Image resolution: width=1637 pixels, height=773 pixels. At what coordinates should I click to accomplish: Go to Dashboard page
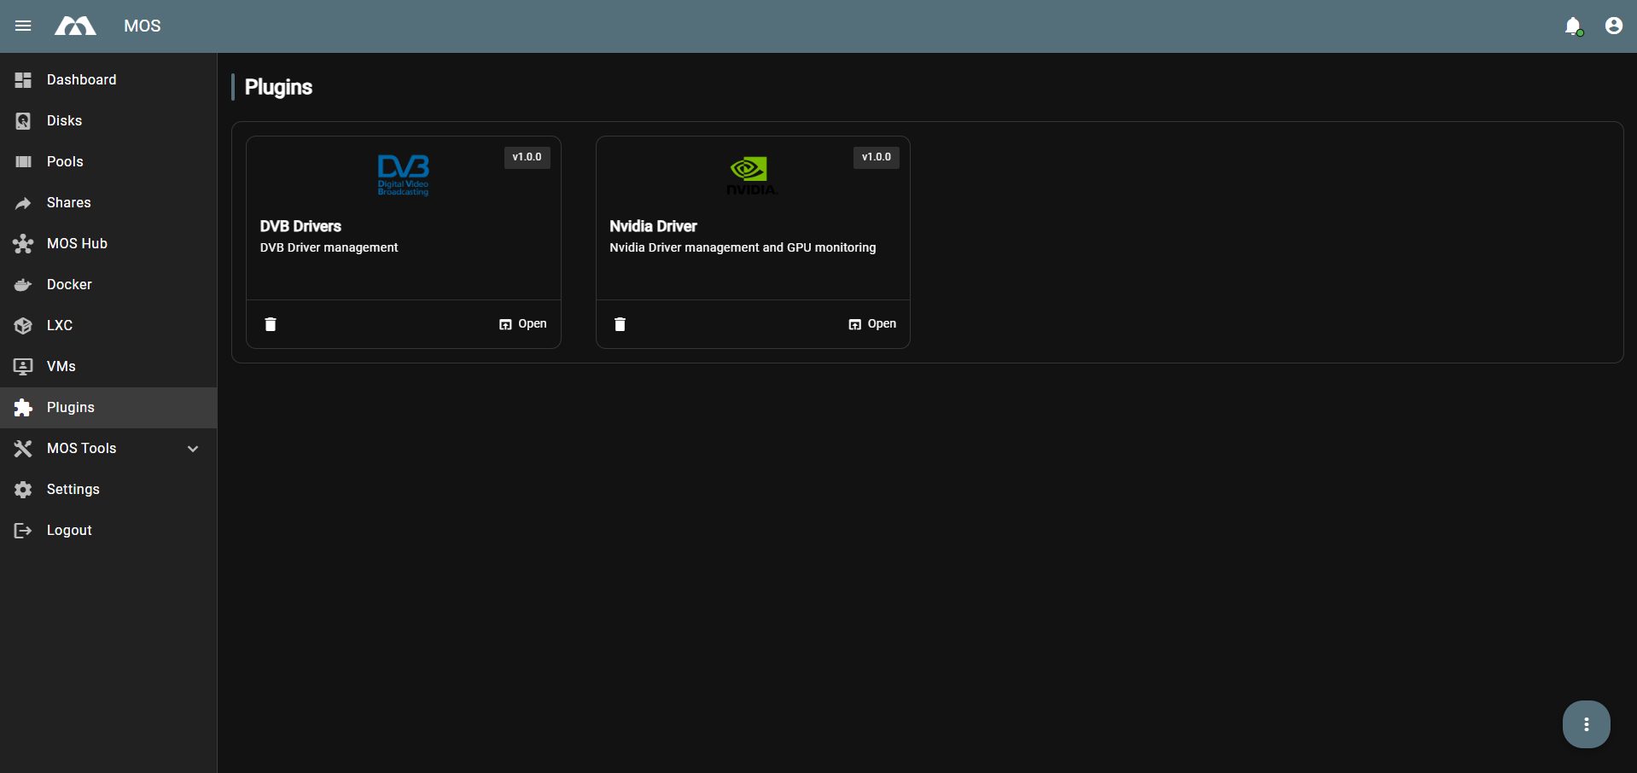coord(108,79)
